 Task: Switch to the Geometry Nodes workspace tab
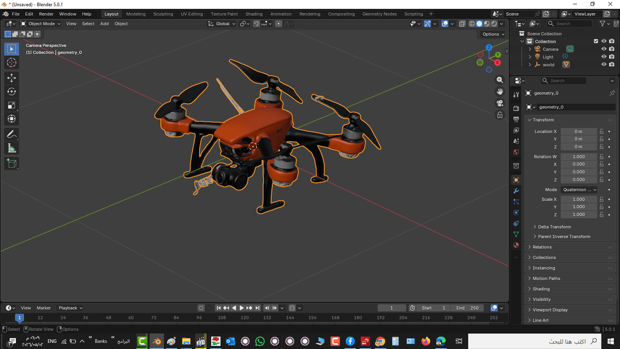pos(379,14)
